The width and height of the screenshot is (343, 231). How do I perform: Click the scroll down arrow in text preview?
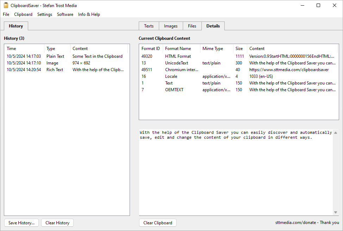click(x=336, y=212)
